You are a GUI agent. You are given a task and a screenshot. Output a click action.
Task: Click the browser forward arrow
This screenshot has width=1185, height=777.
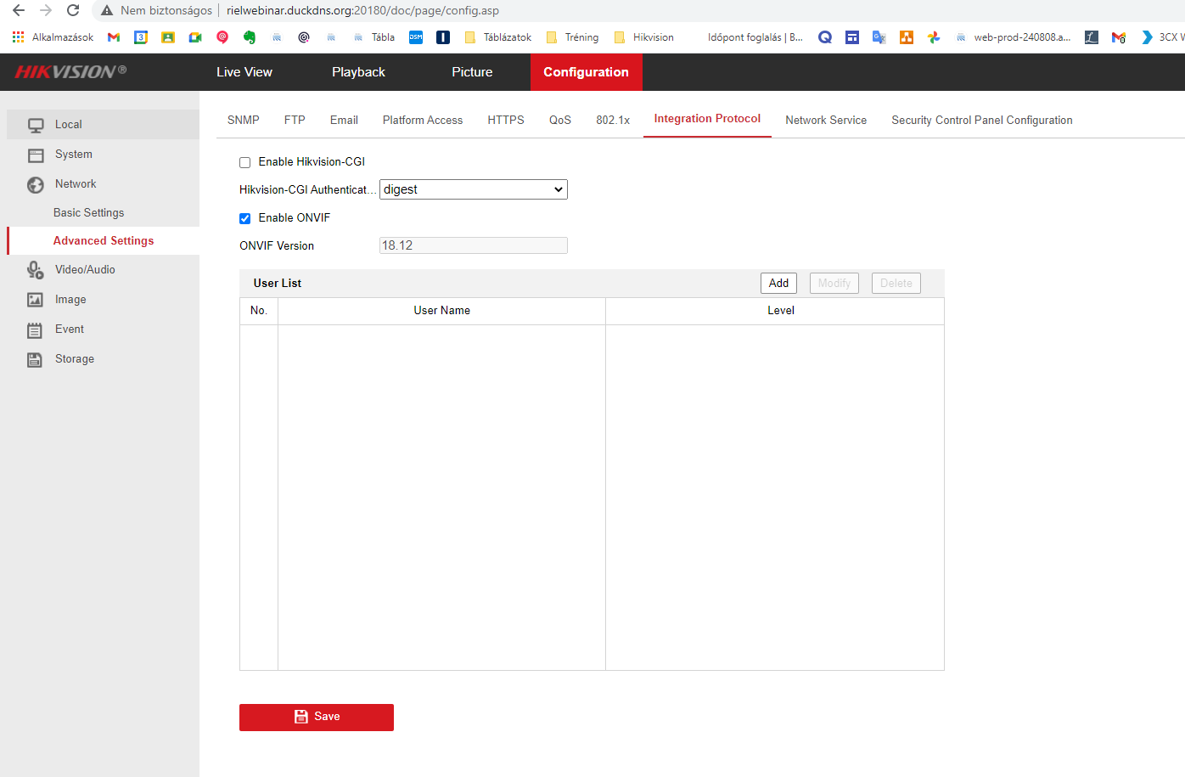[46, 10]
